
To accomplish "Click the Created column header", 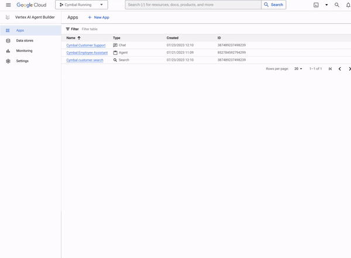I will pos(173,38).
